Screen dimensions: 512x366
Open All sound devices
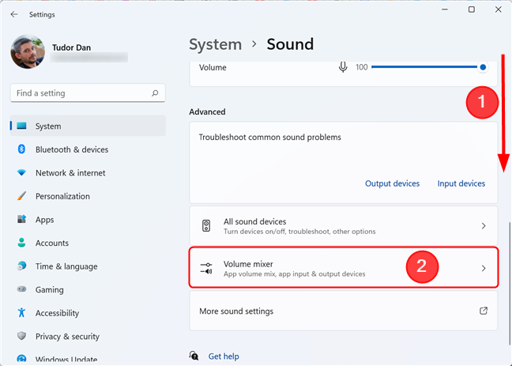(344, 226)
